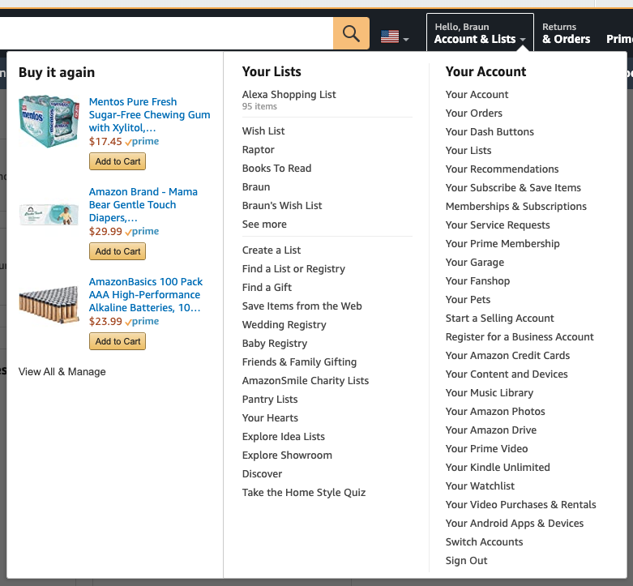Open Returns & Orders
The width and height of the screenshot is (633, 586).
tap(566, 33)
